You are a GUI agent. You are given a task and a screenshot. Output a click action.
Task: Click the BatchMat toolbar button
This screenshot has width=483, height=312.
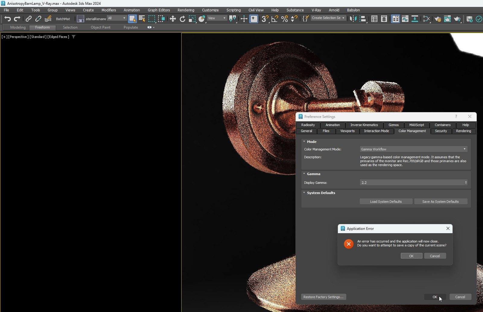[63, 19]
